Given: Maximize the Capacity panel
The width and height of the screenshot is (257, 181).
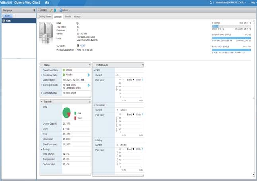Looking at the screenshot, I should coord(90,102).
